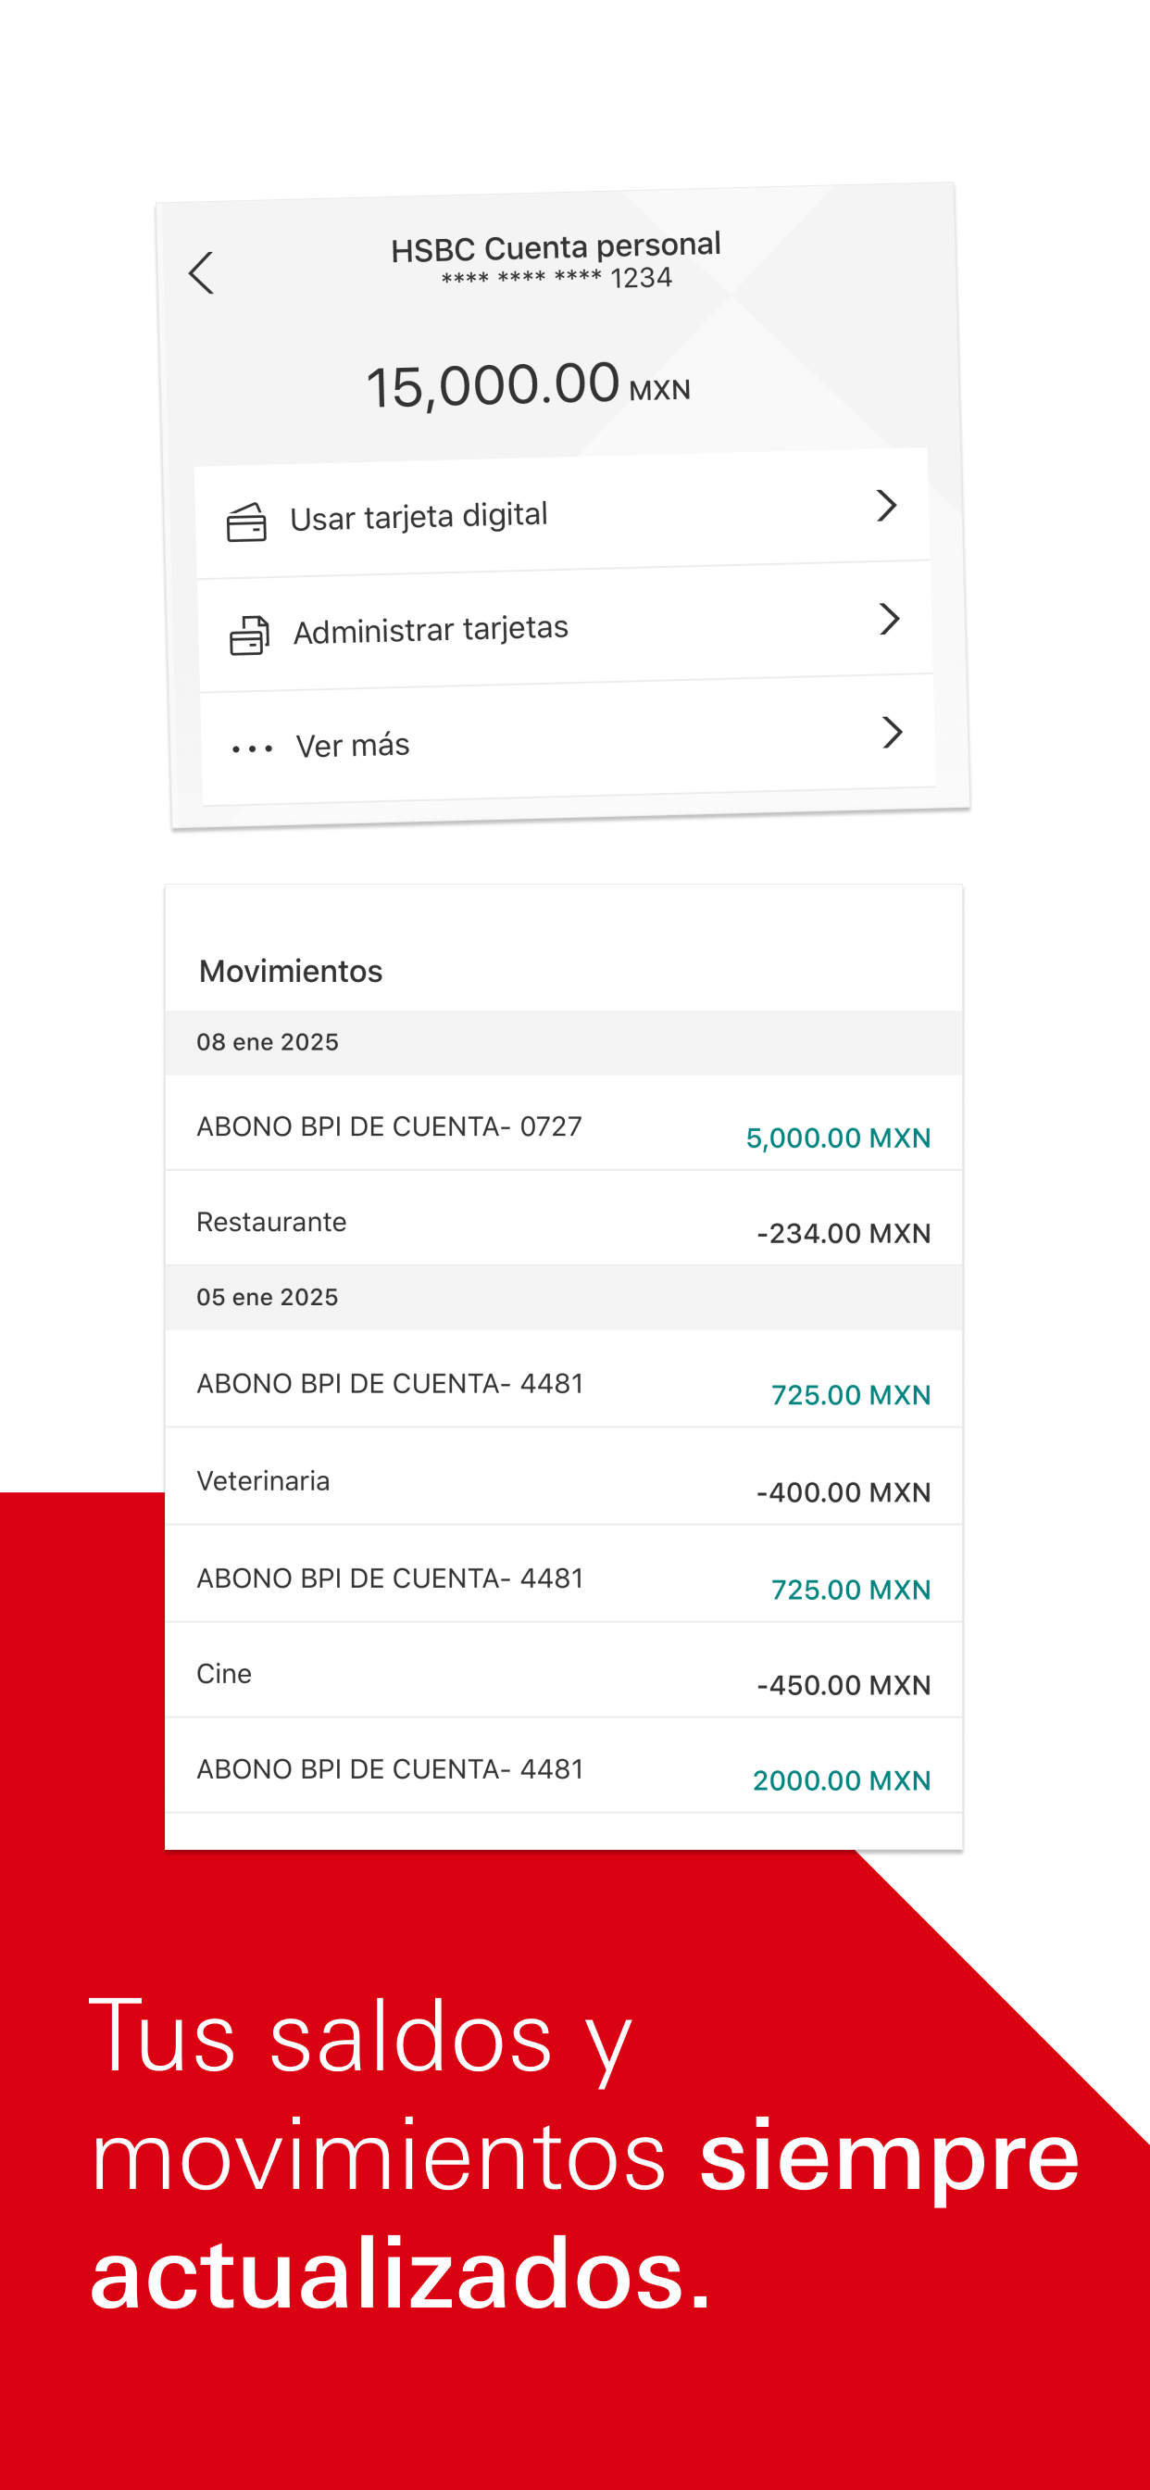The width and height of the screenshot is (1150, 2490).
Task: Select Usar tarjeta digital option
Action: (x=562, y=513)
